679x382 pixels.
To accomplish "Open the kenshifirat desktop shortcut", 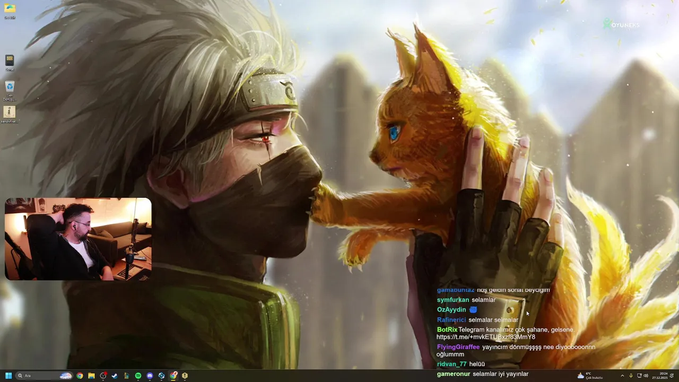I will pyautogui.click(x=10, y=114).
